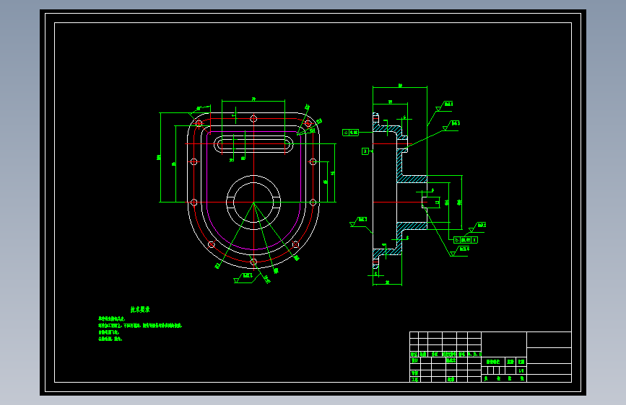The image size is (626, 405).
Task: Select the lower hatched hub area in the section view
Action: [x=412, y=226]
